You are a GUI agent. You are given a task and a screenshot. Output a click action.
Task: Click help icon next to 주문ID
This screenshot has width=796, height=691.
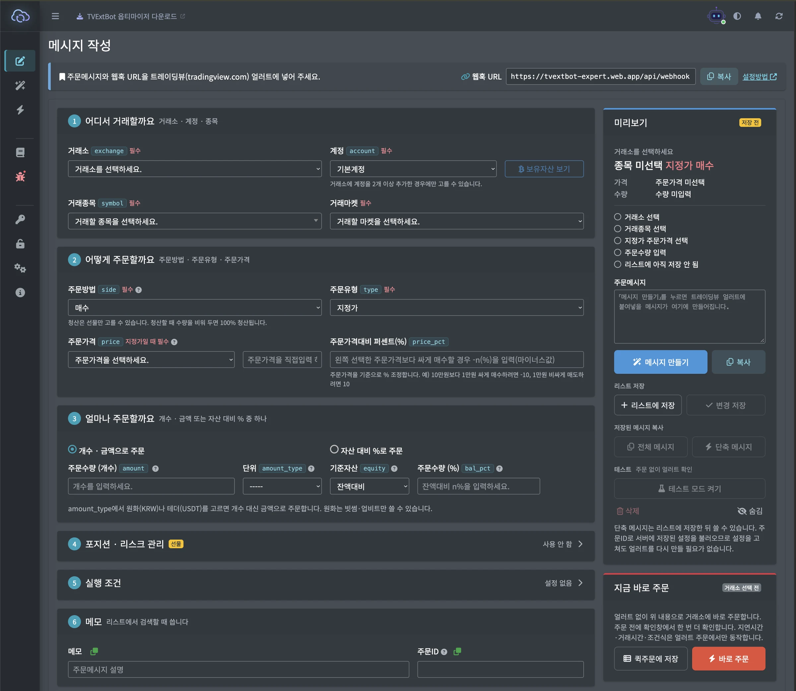[x=444, y=652]
